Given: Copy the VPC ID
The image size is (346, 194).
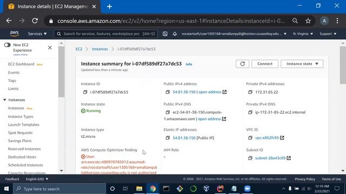Looking at the screenshot, I should [250, 138].
